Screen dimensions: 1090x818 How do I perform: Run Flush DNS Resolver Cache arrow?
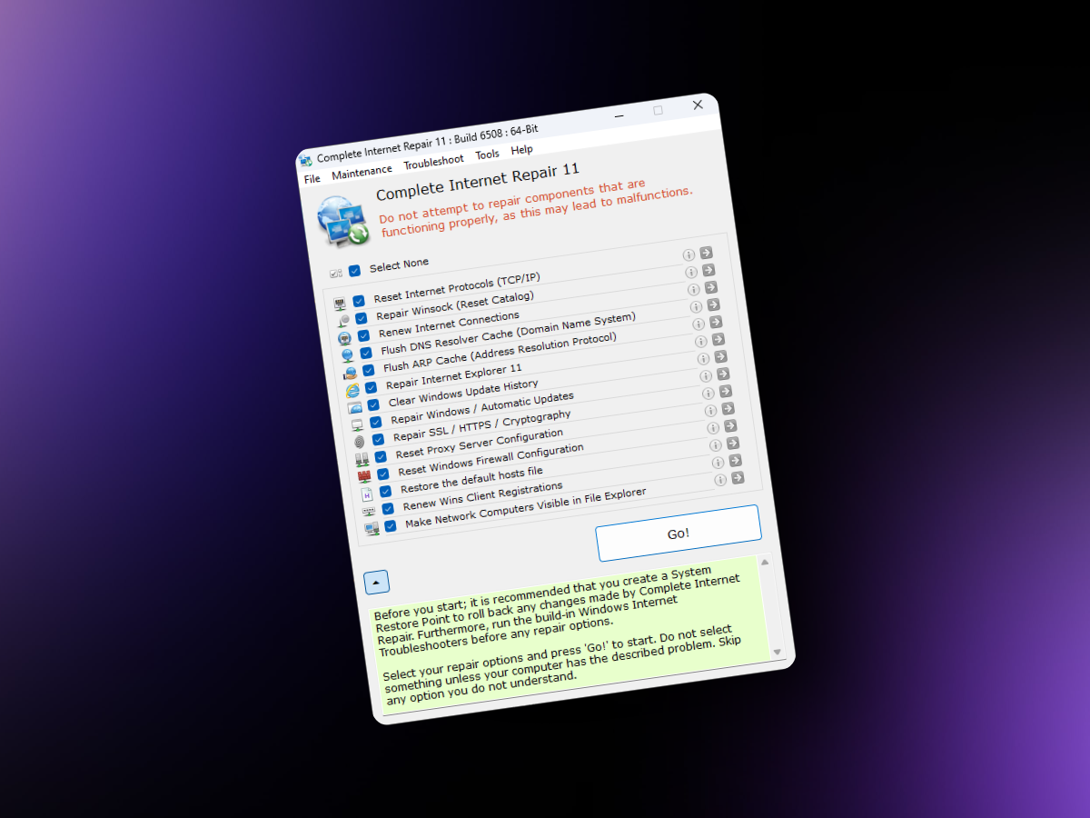pos(714,304)
